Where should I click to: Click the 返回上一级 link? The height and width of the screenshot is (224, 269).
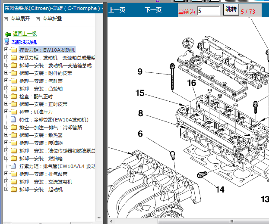pyautogui.click(x=25, y=34)
